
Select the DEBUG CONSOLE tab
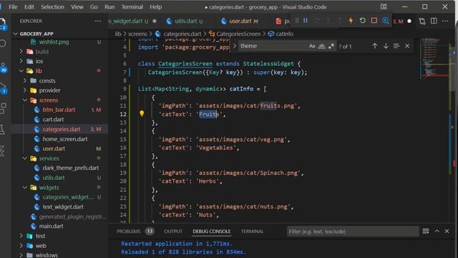click(x=212, y=231)
